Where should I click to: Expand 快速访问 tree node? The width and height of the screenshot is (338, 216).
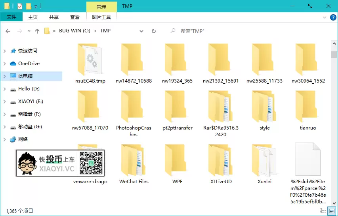pos(4,51)
